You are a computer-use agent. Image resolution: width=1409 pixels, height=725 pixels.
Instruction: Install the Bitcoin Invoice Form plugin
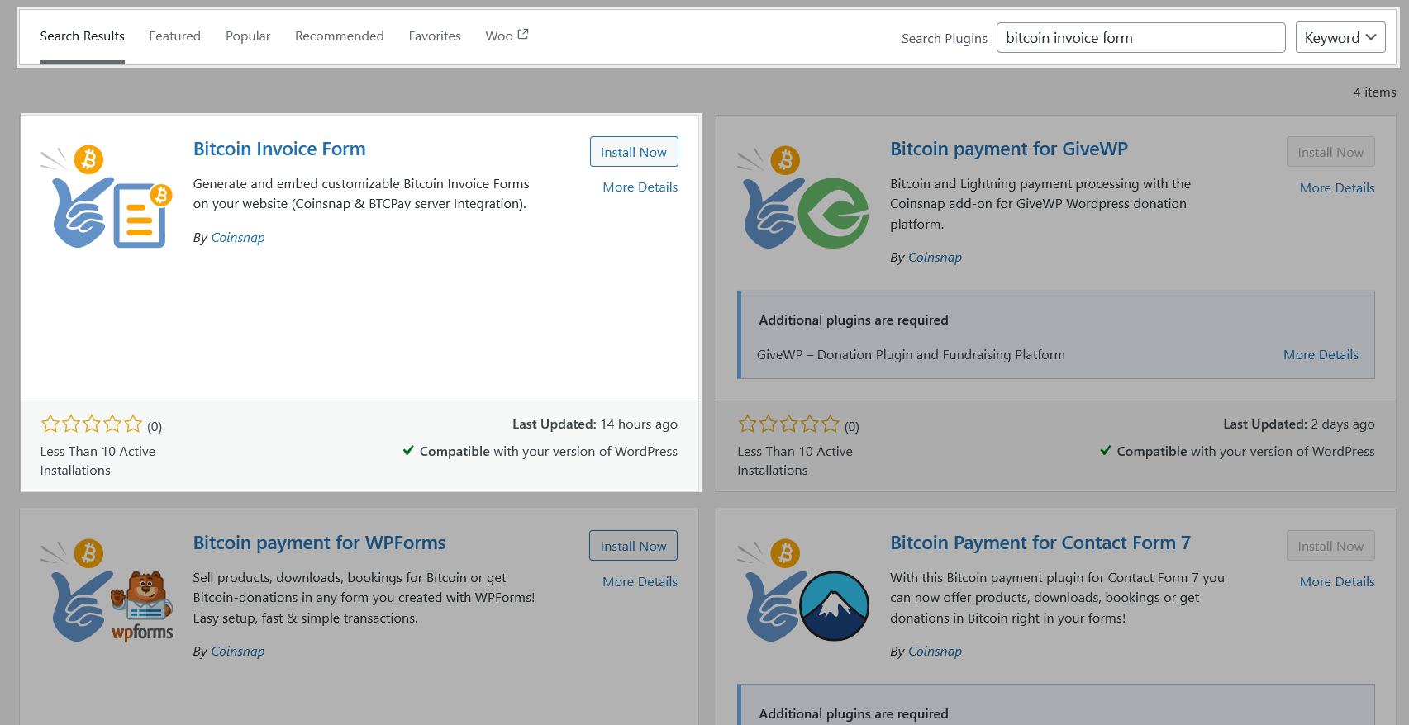634,152
